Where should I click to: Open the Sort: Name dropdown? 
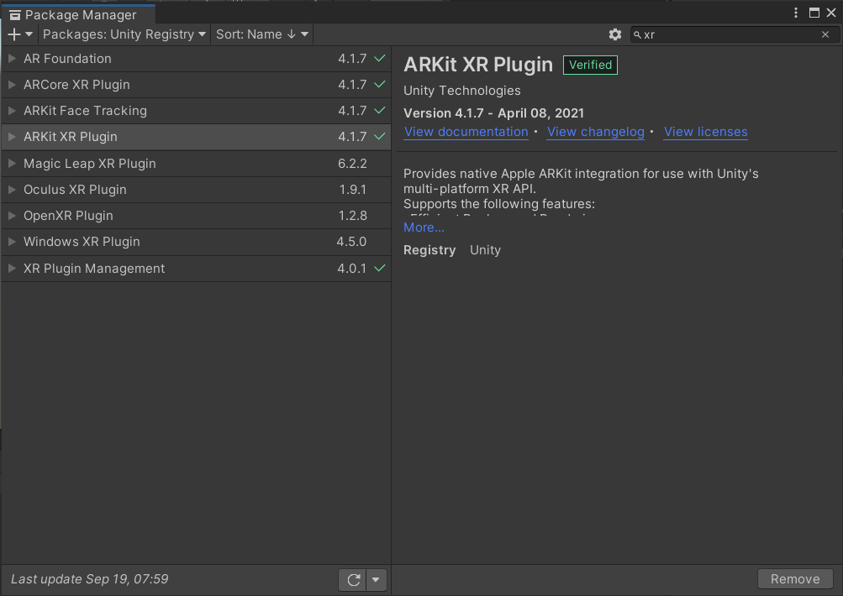(262, 34)
